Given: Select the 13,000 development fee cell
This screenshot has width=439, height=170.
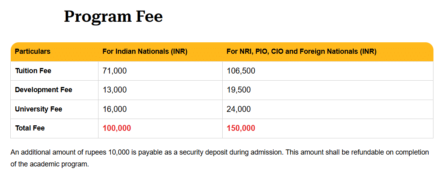Looking at the screenshot, I should [115, 90].
